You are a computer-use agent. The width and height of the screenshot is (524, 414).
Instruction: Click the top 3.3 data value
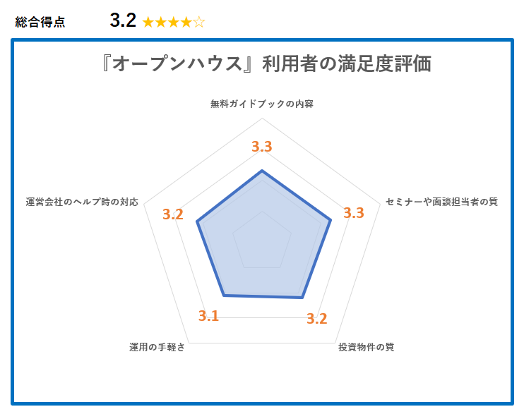pos(262,147)
